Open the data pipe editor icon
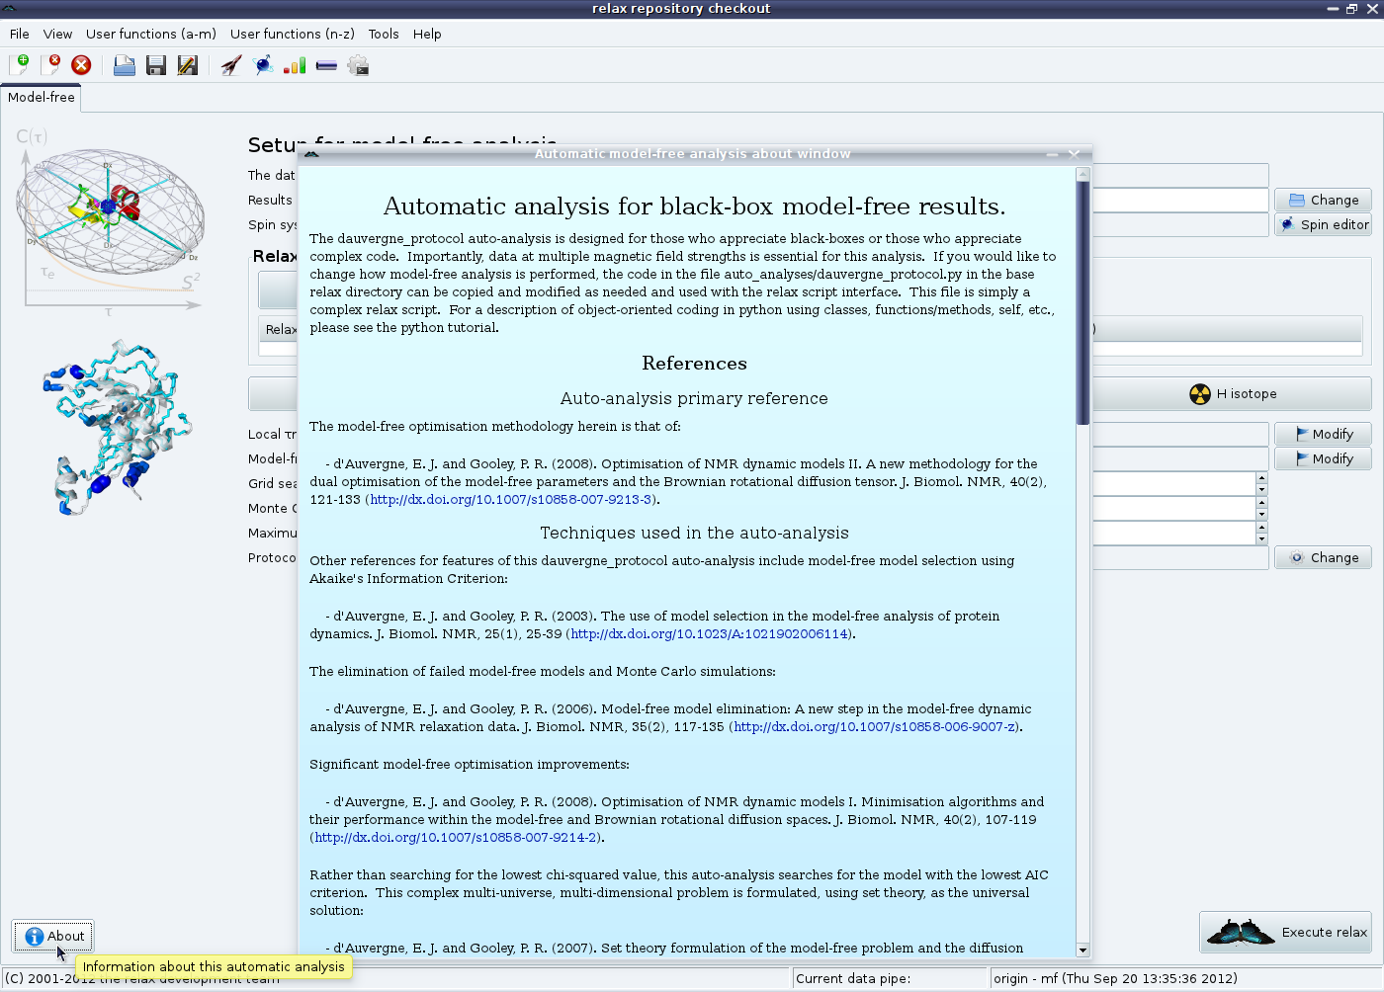The height and width of the screenshot is (992, 1384). (326, 65)
